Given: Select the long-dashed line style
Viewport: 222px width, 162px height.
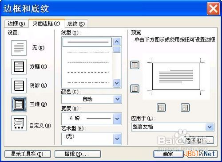Looking at the screenshot, I should [88, 72].
